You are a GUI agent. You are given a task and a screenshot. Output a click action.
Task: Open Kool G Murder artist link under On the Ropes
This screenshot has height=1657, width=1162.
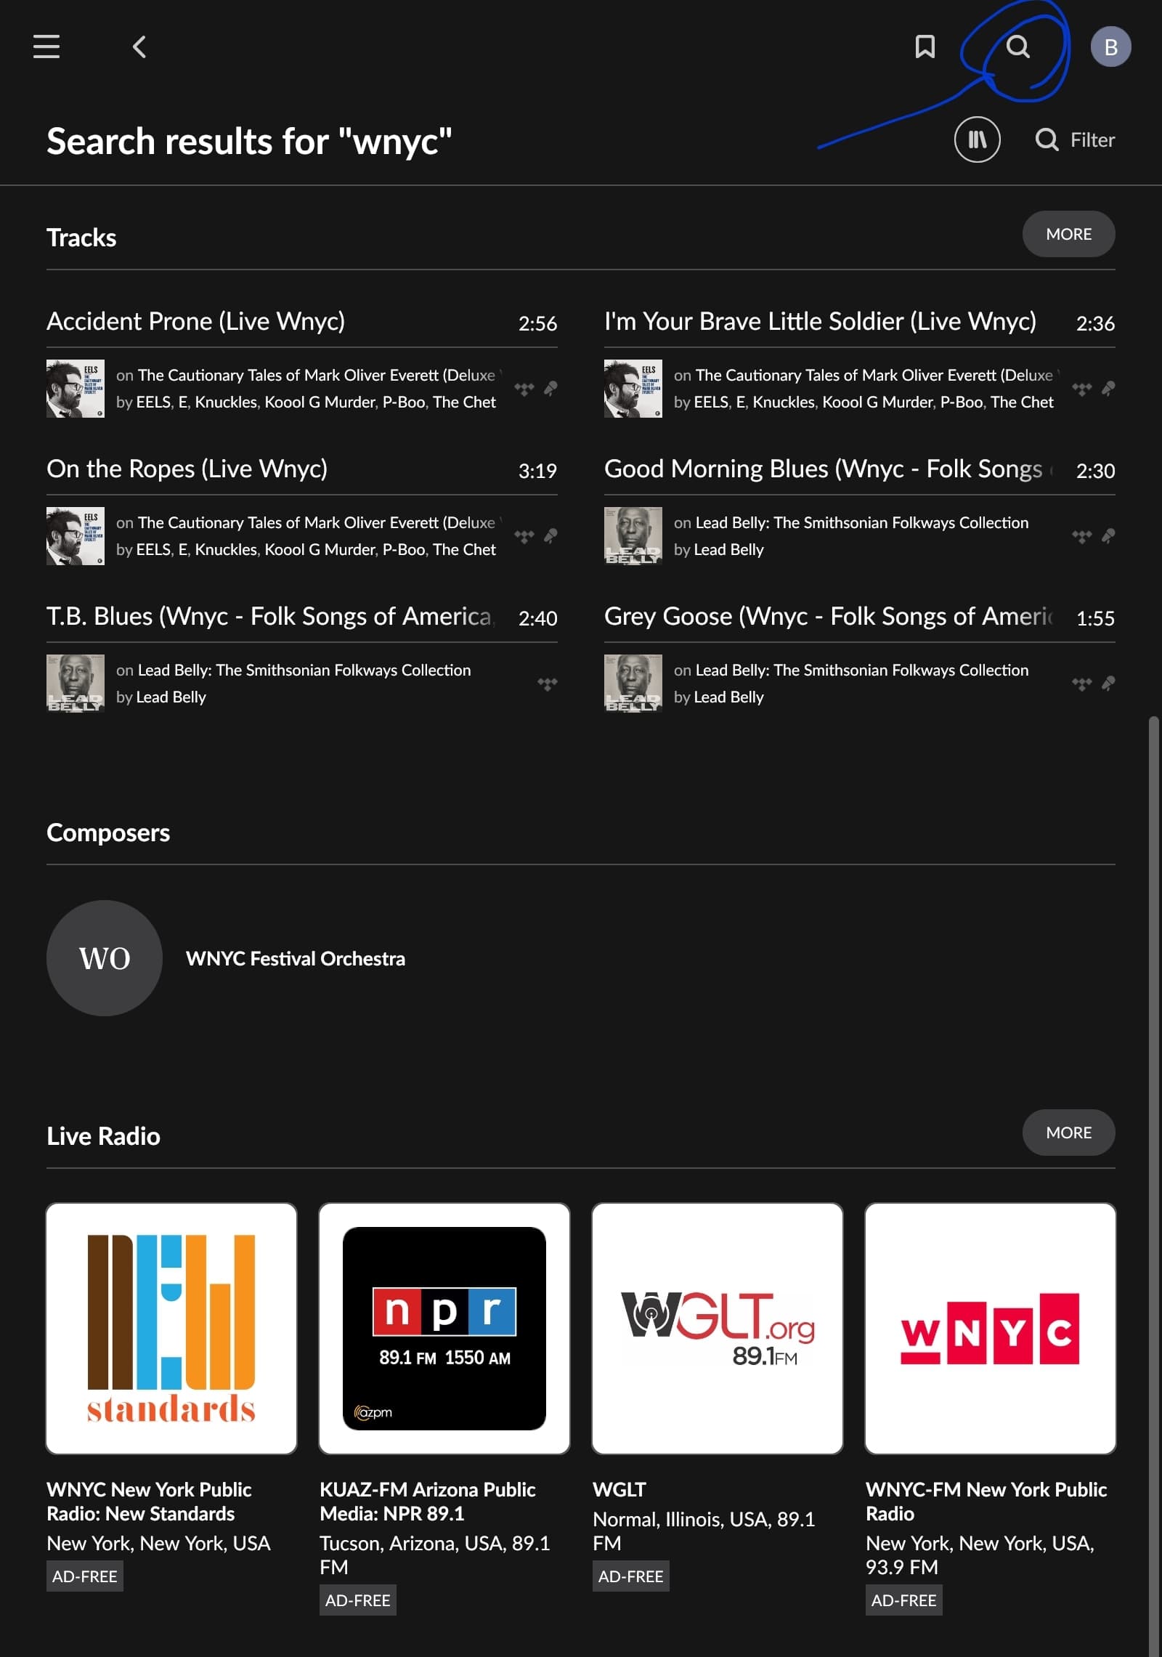[320, 549]
